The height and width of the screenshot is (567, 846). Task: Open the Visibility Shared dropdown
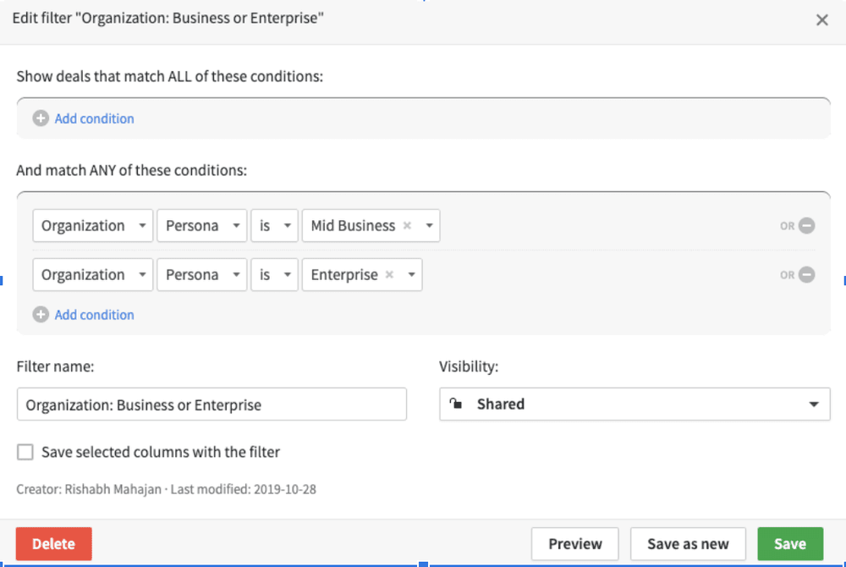634,405
